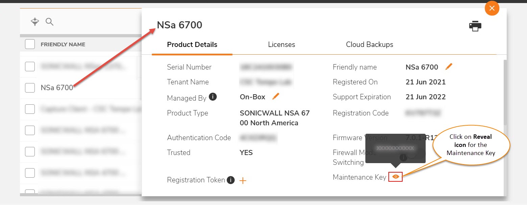Image resolution: width=527 pixels, height=205 pixels.
Task: Close the NSa 6700 details panel
Action: pos(492,8)
